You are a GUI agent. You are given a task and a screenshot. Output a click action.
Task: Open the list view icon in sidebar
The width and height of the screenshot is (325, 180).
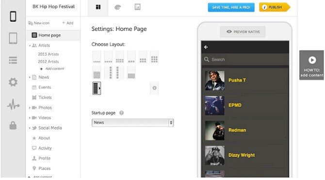pos(13,60)
